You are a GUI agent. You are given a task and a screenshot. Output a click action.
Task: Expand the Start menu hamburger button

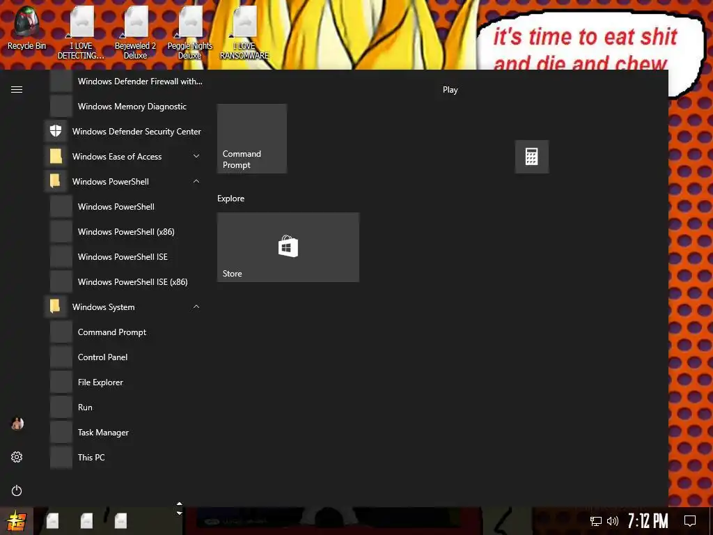(17, 90)
